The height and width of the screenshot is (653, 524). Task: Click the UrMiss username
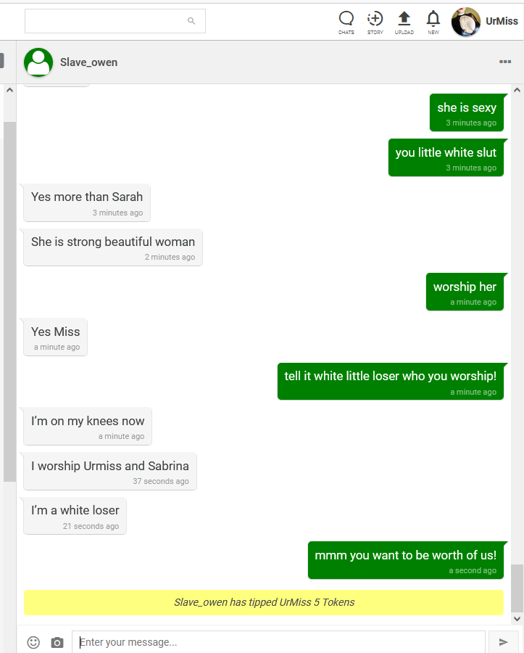pos(502,21)
